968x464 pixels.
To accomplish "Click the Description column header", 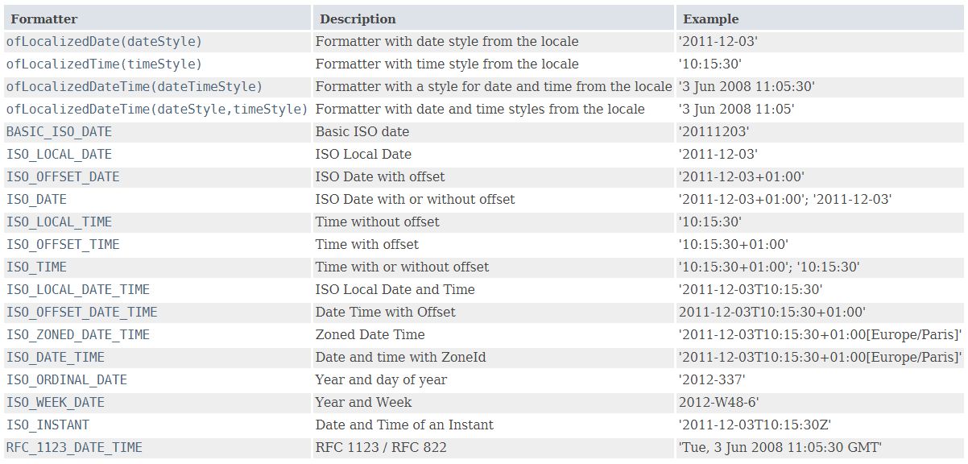I will coord(358,19).
